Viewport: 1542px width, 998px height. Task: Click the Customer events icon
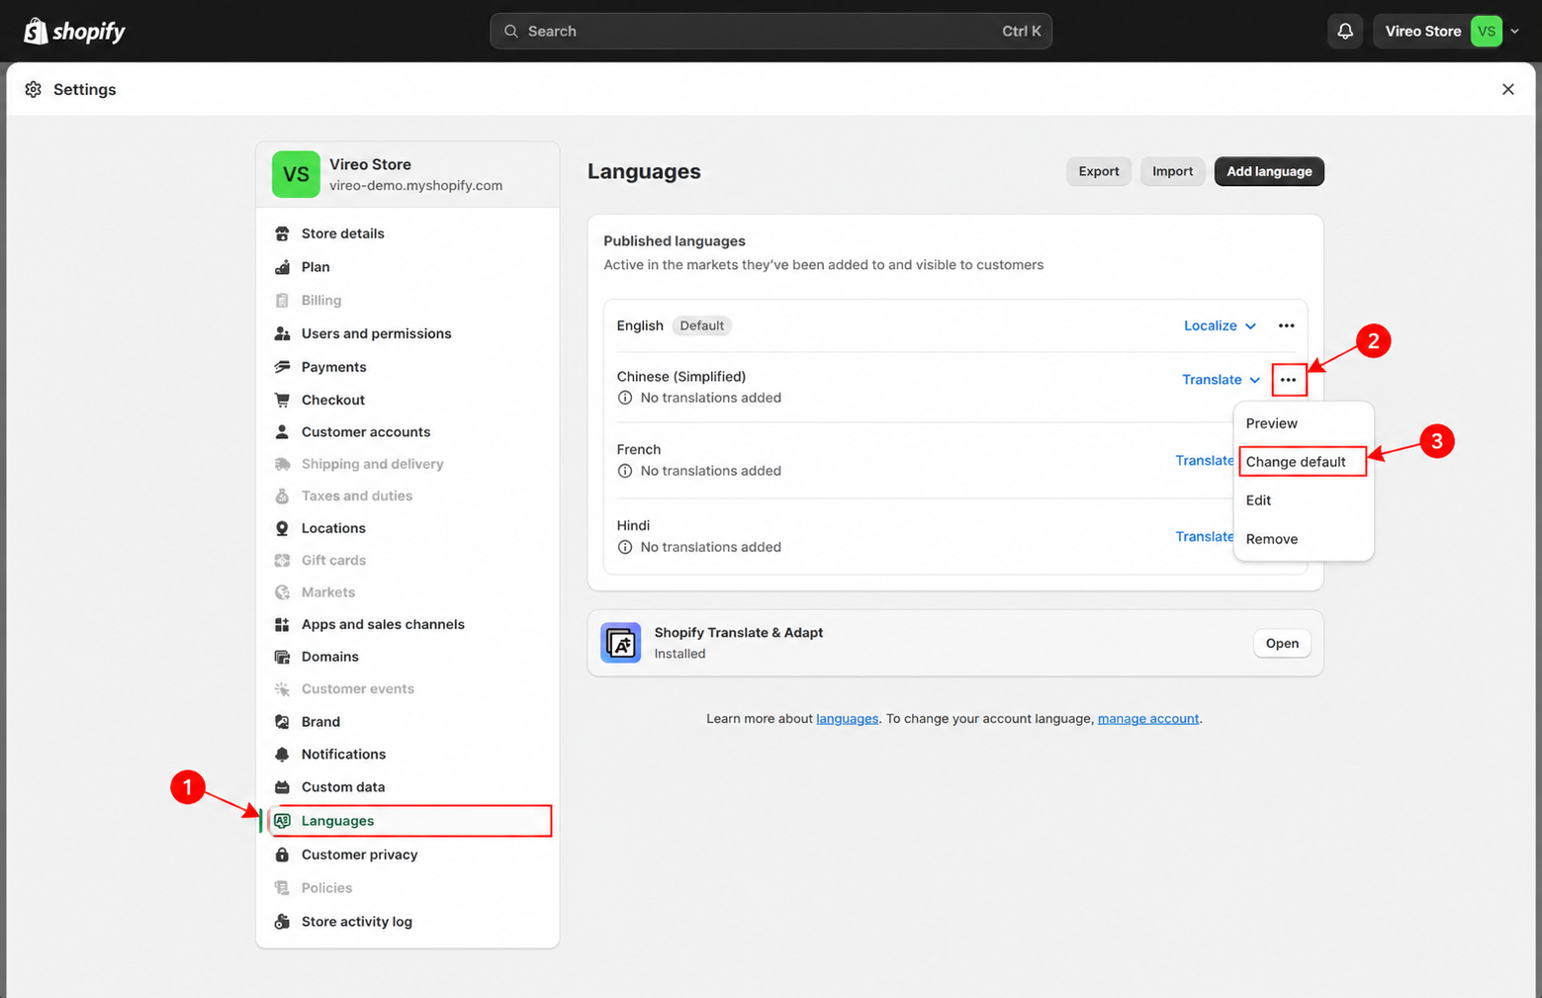coord(282,688)
